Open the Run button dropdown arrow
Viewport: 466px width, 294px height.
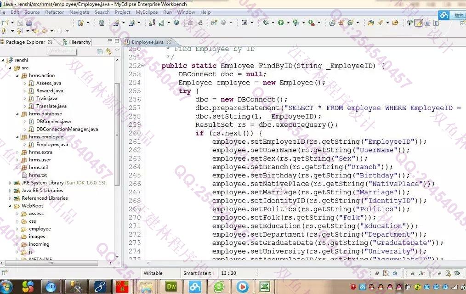click(287, 23)
